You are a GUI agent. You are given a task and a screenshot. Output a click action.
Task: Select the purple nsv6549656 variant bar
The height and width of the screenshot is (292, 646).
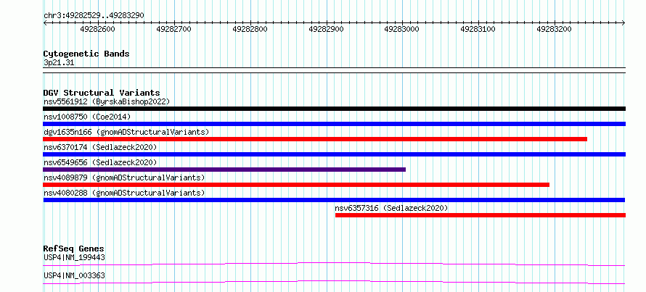tap(224, 170)
